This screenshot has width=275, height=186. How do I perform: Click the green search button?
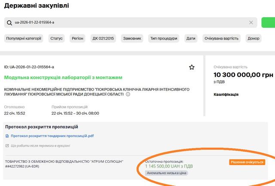coord(268,22)
